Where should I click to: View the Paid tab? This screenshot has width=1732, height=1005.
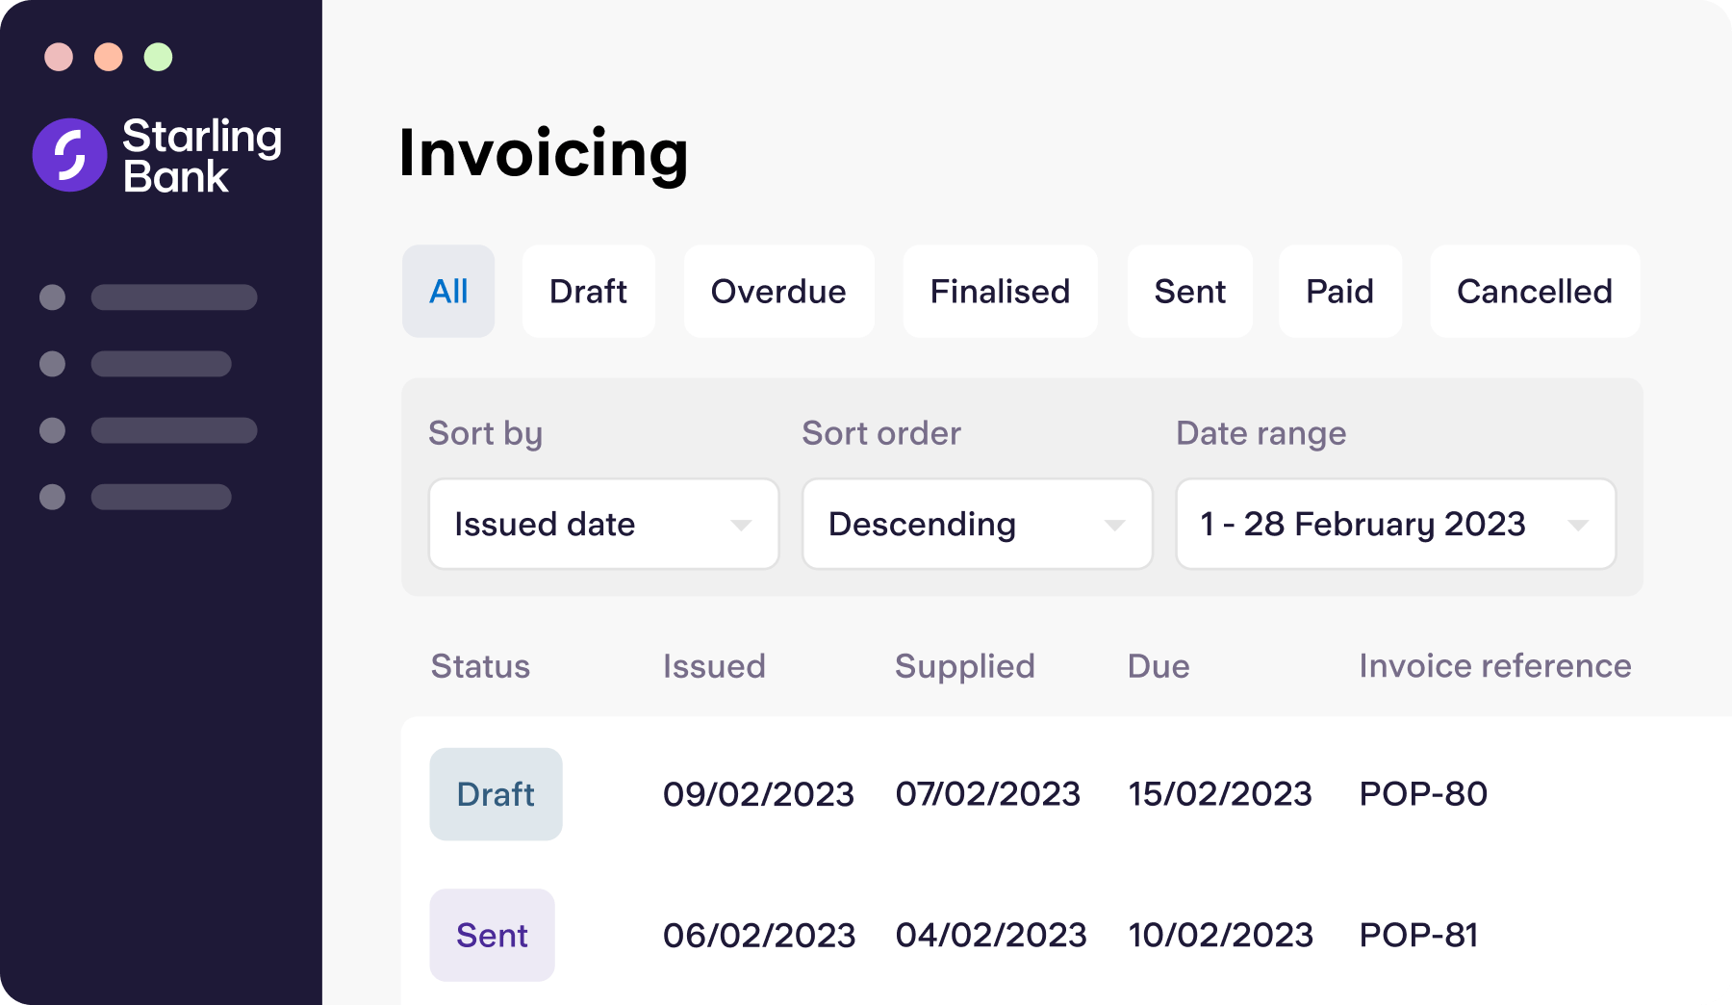pyautogui.click(x=1339, y=291)
